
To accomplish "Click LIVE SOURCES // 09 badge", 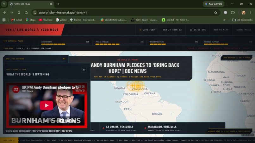I will [236, 58].
